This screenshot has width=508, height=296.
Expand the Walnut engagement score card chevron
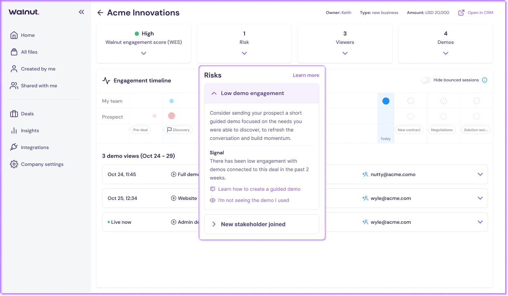pyautogui.click(x=143, y=53)
